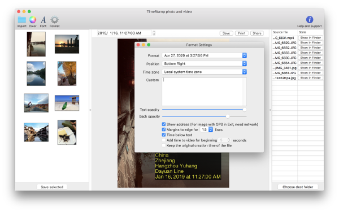Select the beach lifeguard tower thumbnail

click(67, 103)
